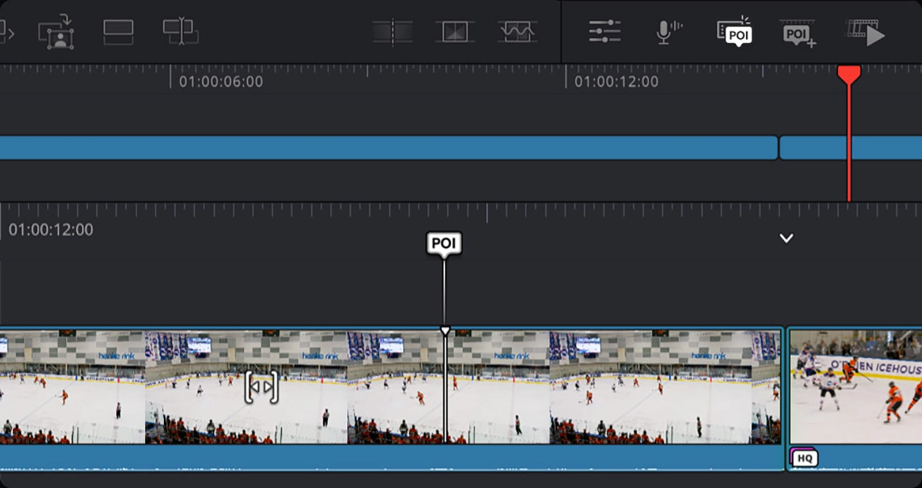Select the ICEHOUSE hockey clip thumbnail

855,386
